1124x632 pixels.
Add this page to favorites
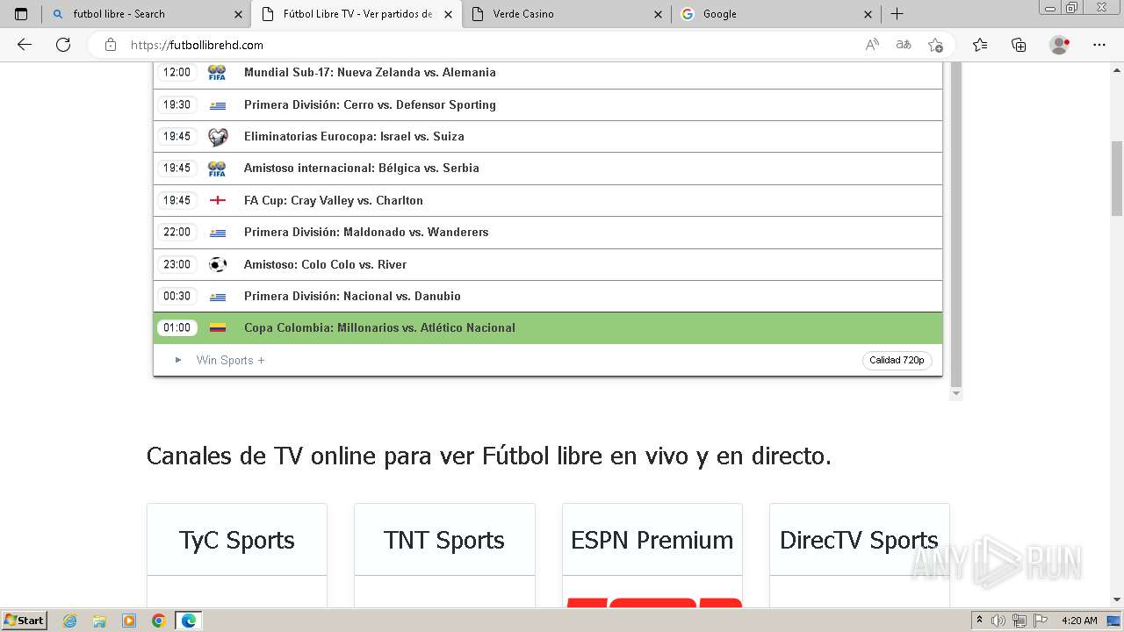935,45
